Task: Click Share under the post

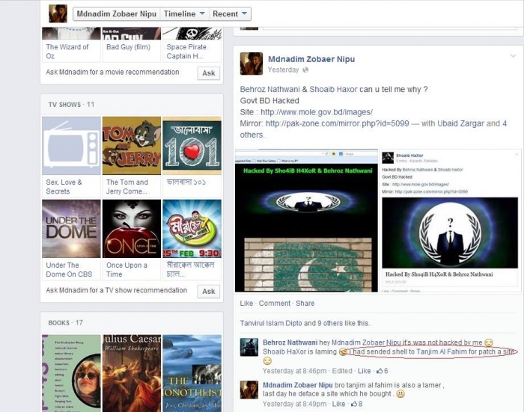Action: pyautogui.click(x=305, y=303)
